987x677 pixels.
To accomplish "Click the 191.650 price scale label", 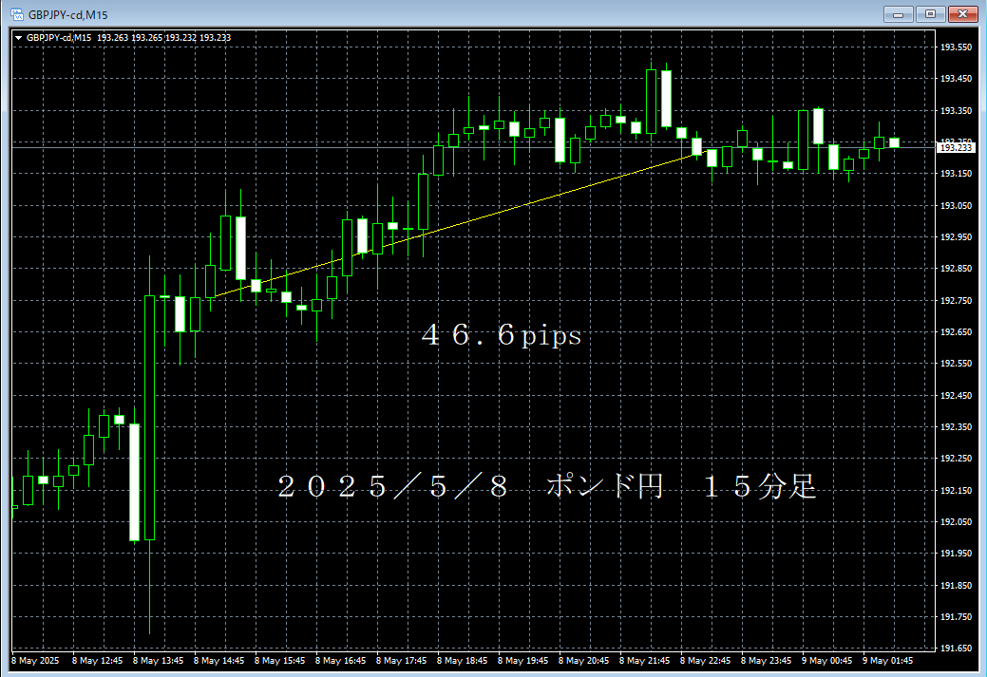I will coord(956,648).
